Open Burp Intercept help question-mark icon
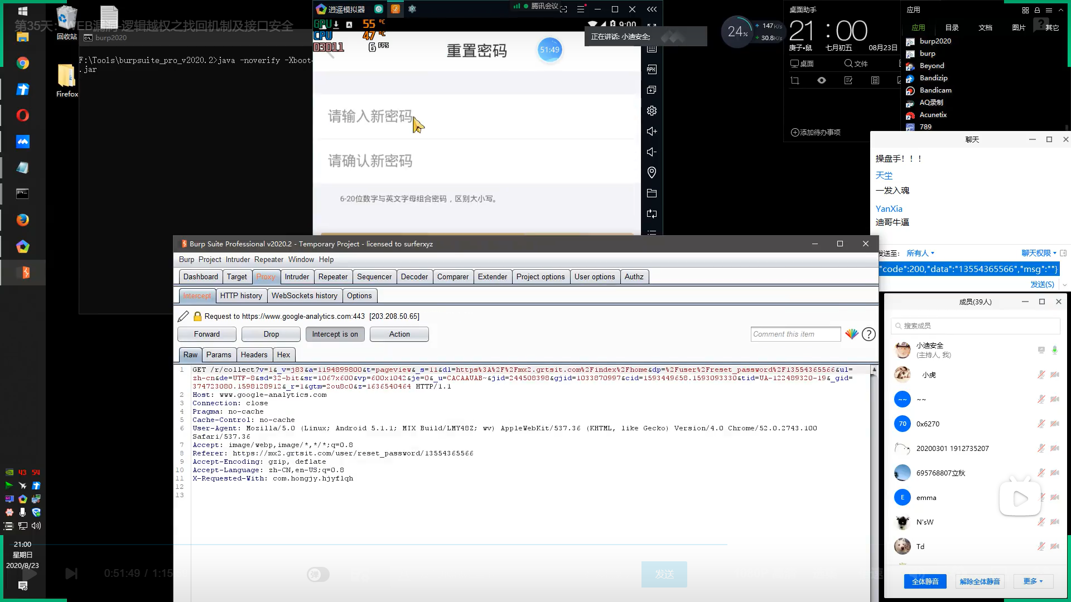 pyautogui.click(x=869, y=334)
